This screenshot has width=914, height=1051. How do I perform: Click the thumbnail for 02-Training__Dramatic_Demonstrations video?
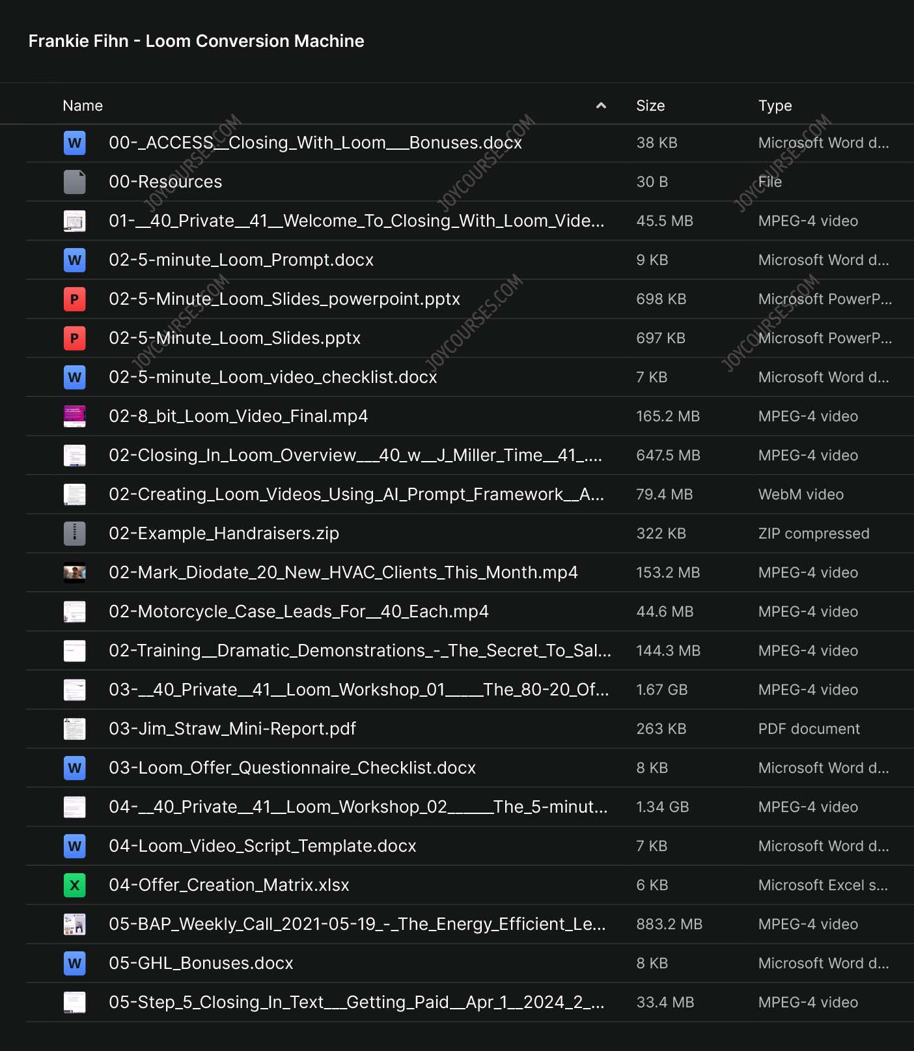point(74,651)
